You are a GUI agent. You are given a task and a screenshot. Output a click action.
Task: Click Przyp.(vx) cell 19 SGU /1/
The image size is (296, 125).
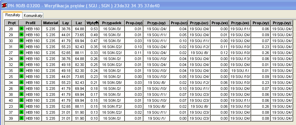point(240,70)
